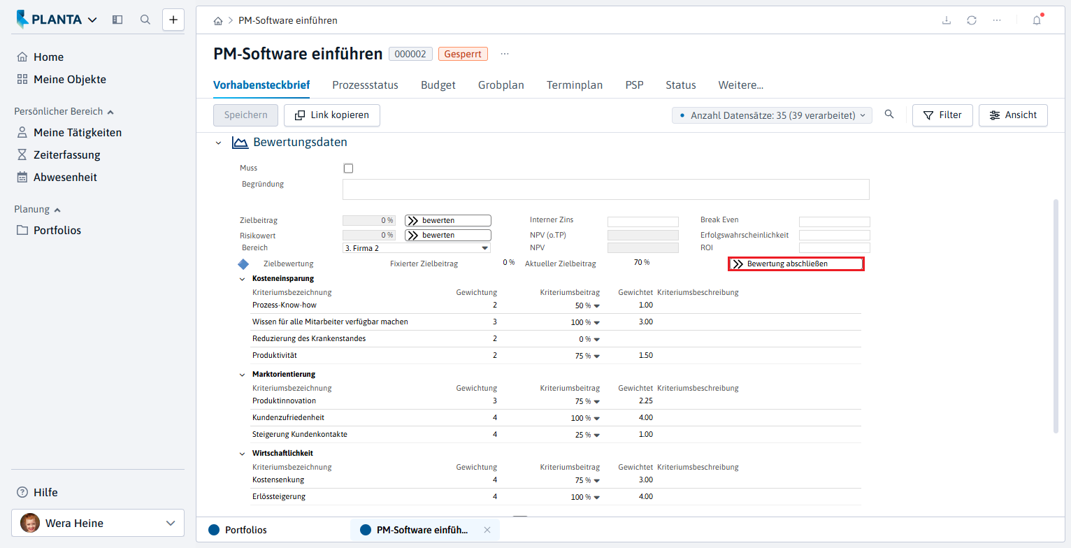The width and height of the screenshot is (1071, 548).
Task: Click the plus button in sidebar header
Action: [x=173, y=20]
